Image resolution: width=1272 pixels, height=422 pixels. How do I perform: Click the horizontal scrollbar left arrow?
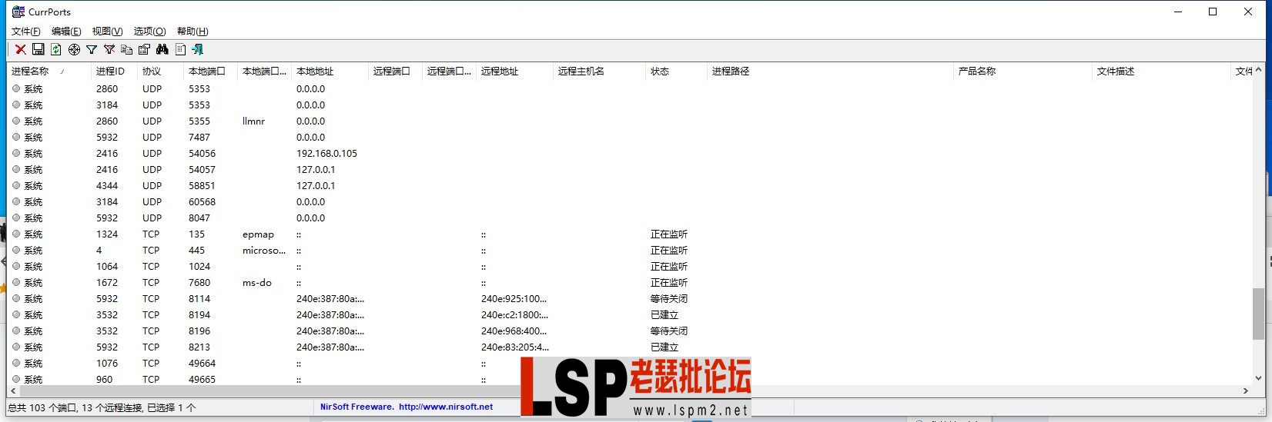(13, 390)
